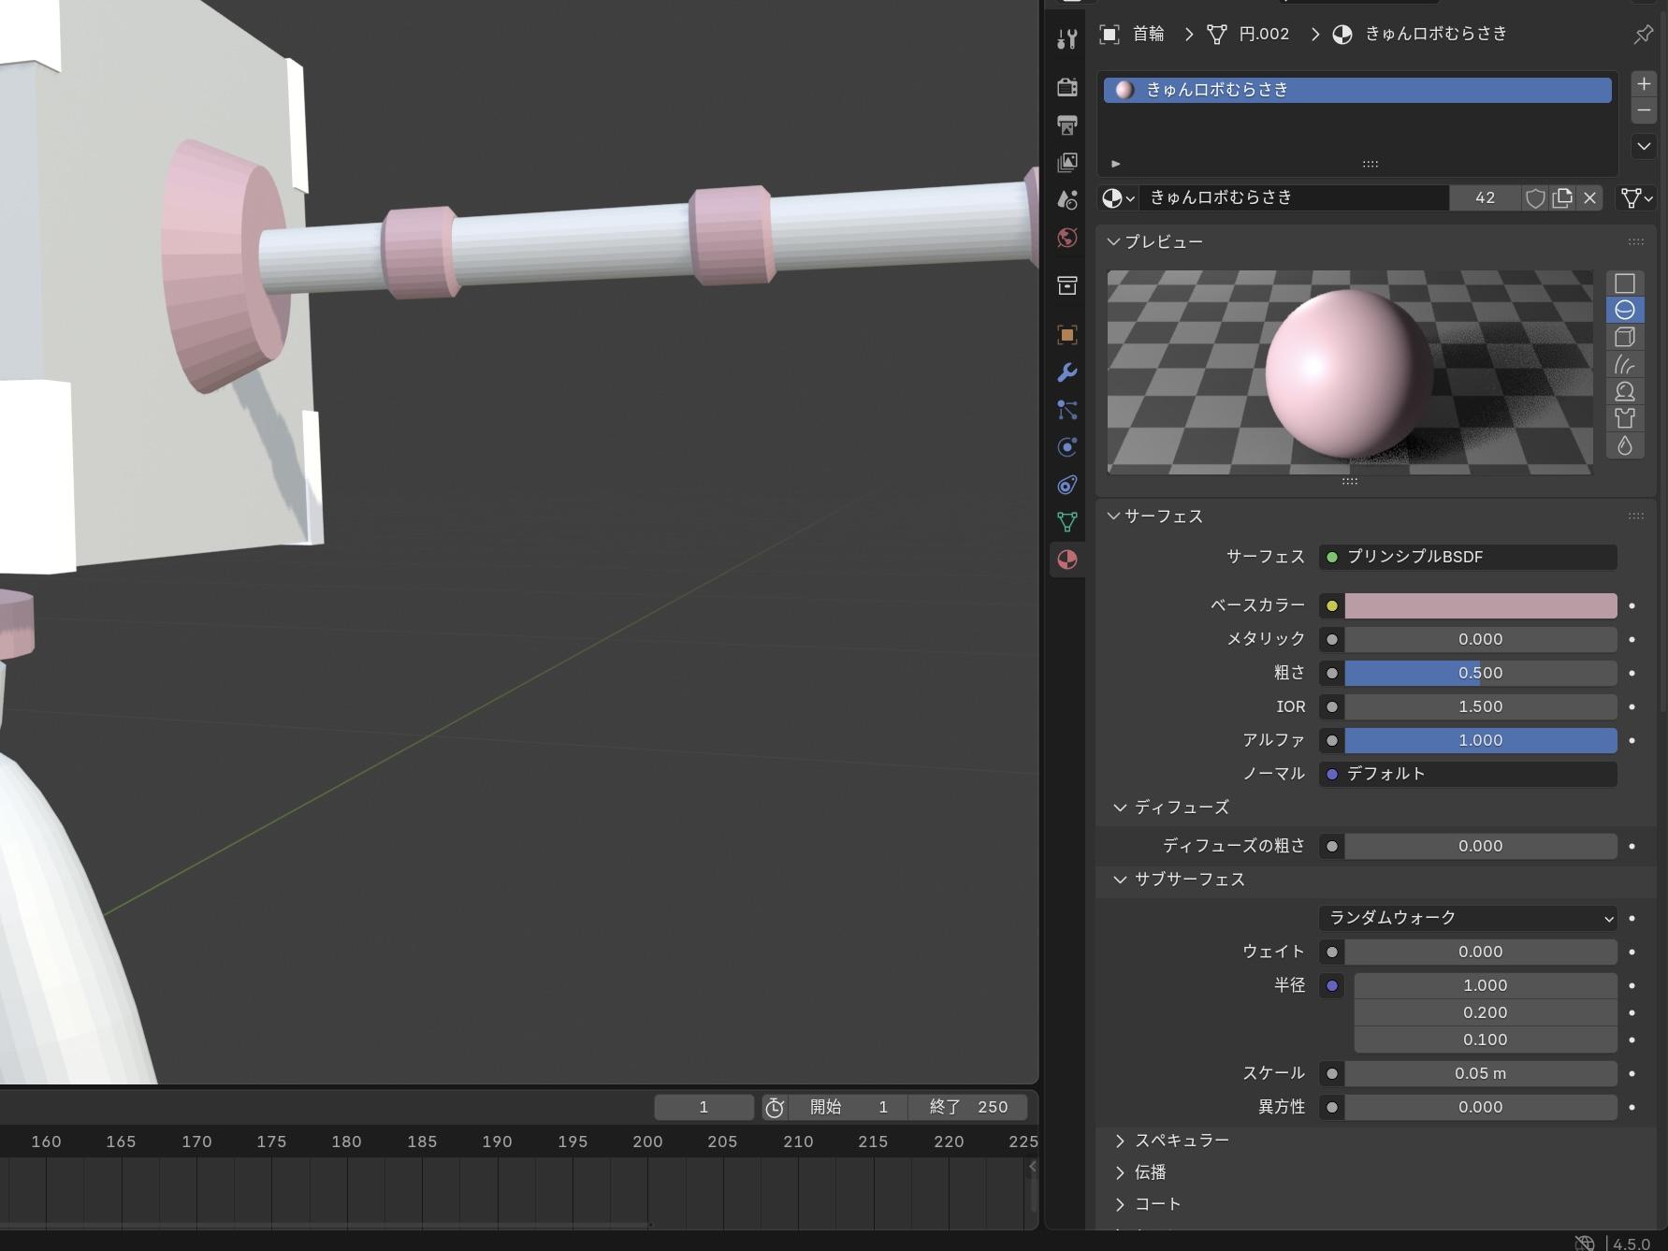This screenshot has width=1668, height=1251.
Task: Open the ランダムウォーク subsurface method dropdown
Action: pos(1468,918)
